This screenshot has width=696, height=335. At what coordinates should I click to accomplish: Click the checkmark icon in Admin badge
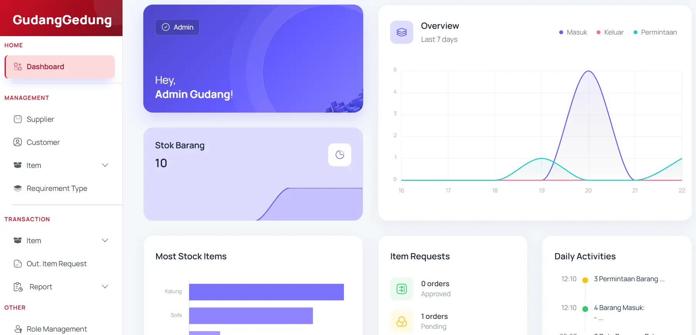click(x=166, y=27)
